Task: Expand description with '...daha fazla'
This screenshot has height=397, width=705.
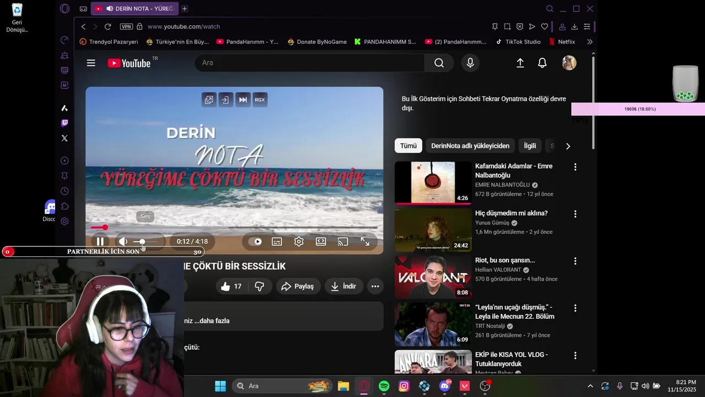Action: [x=212, y=321]
